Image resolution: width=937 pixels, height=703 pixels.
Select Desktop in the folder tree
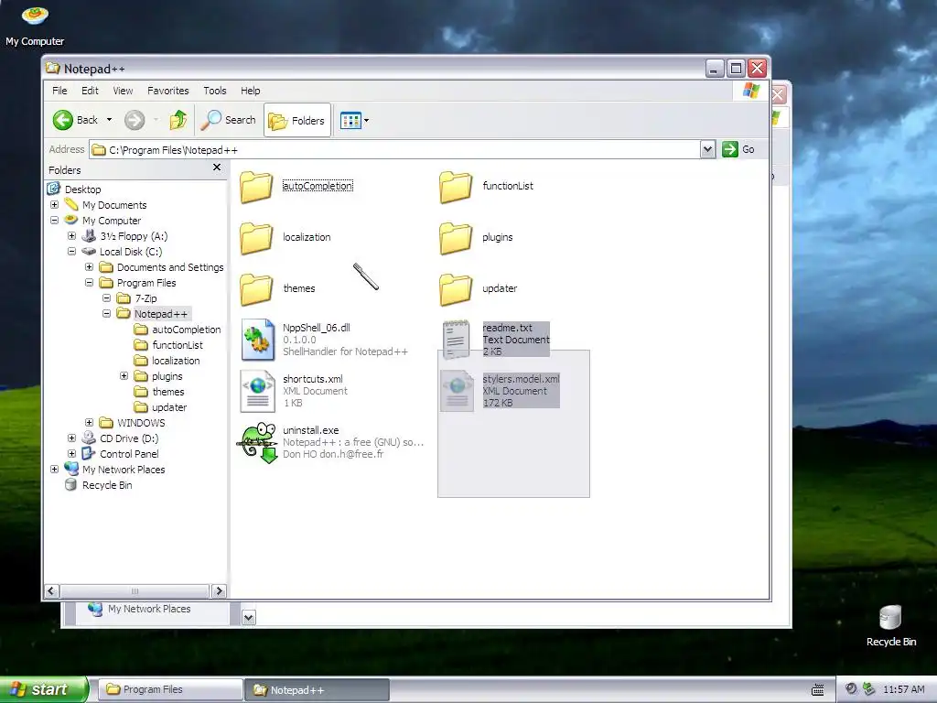(82, 189)
